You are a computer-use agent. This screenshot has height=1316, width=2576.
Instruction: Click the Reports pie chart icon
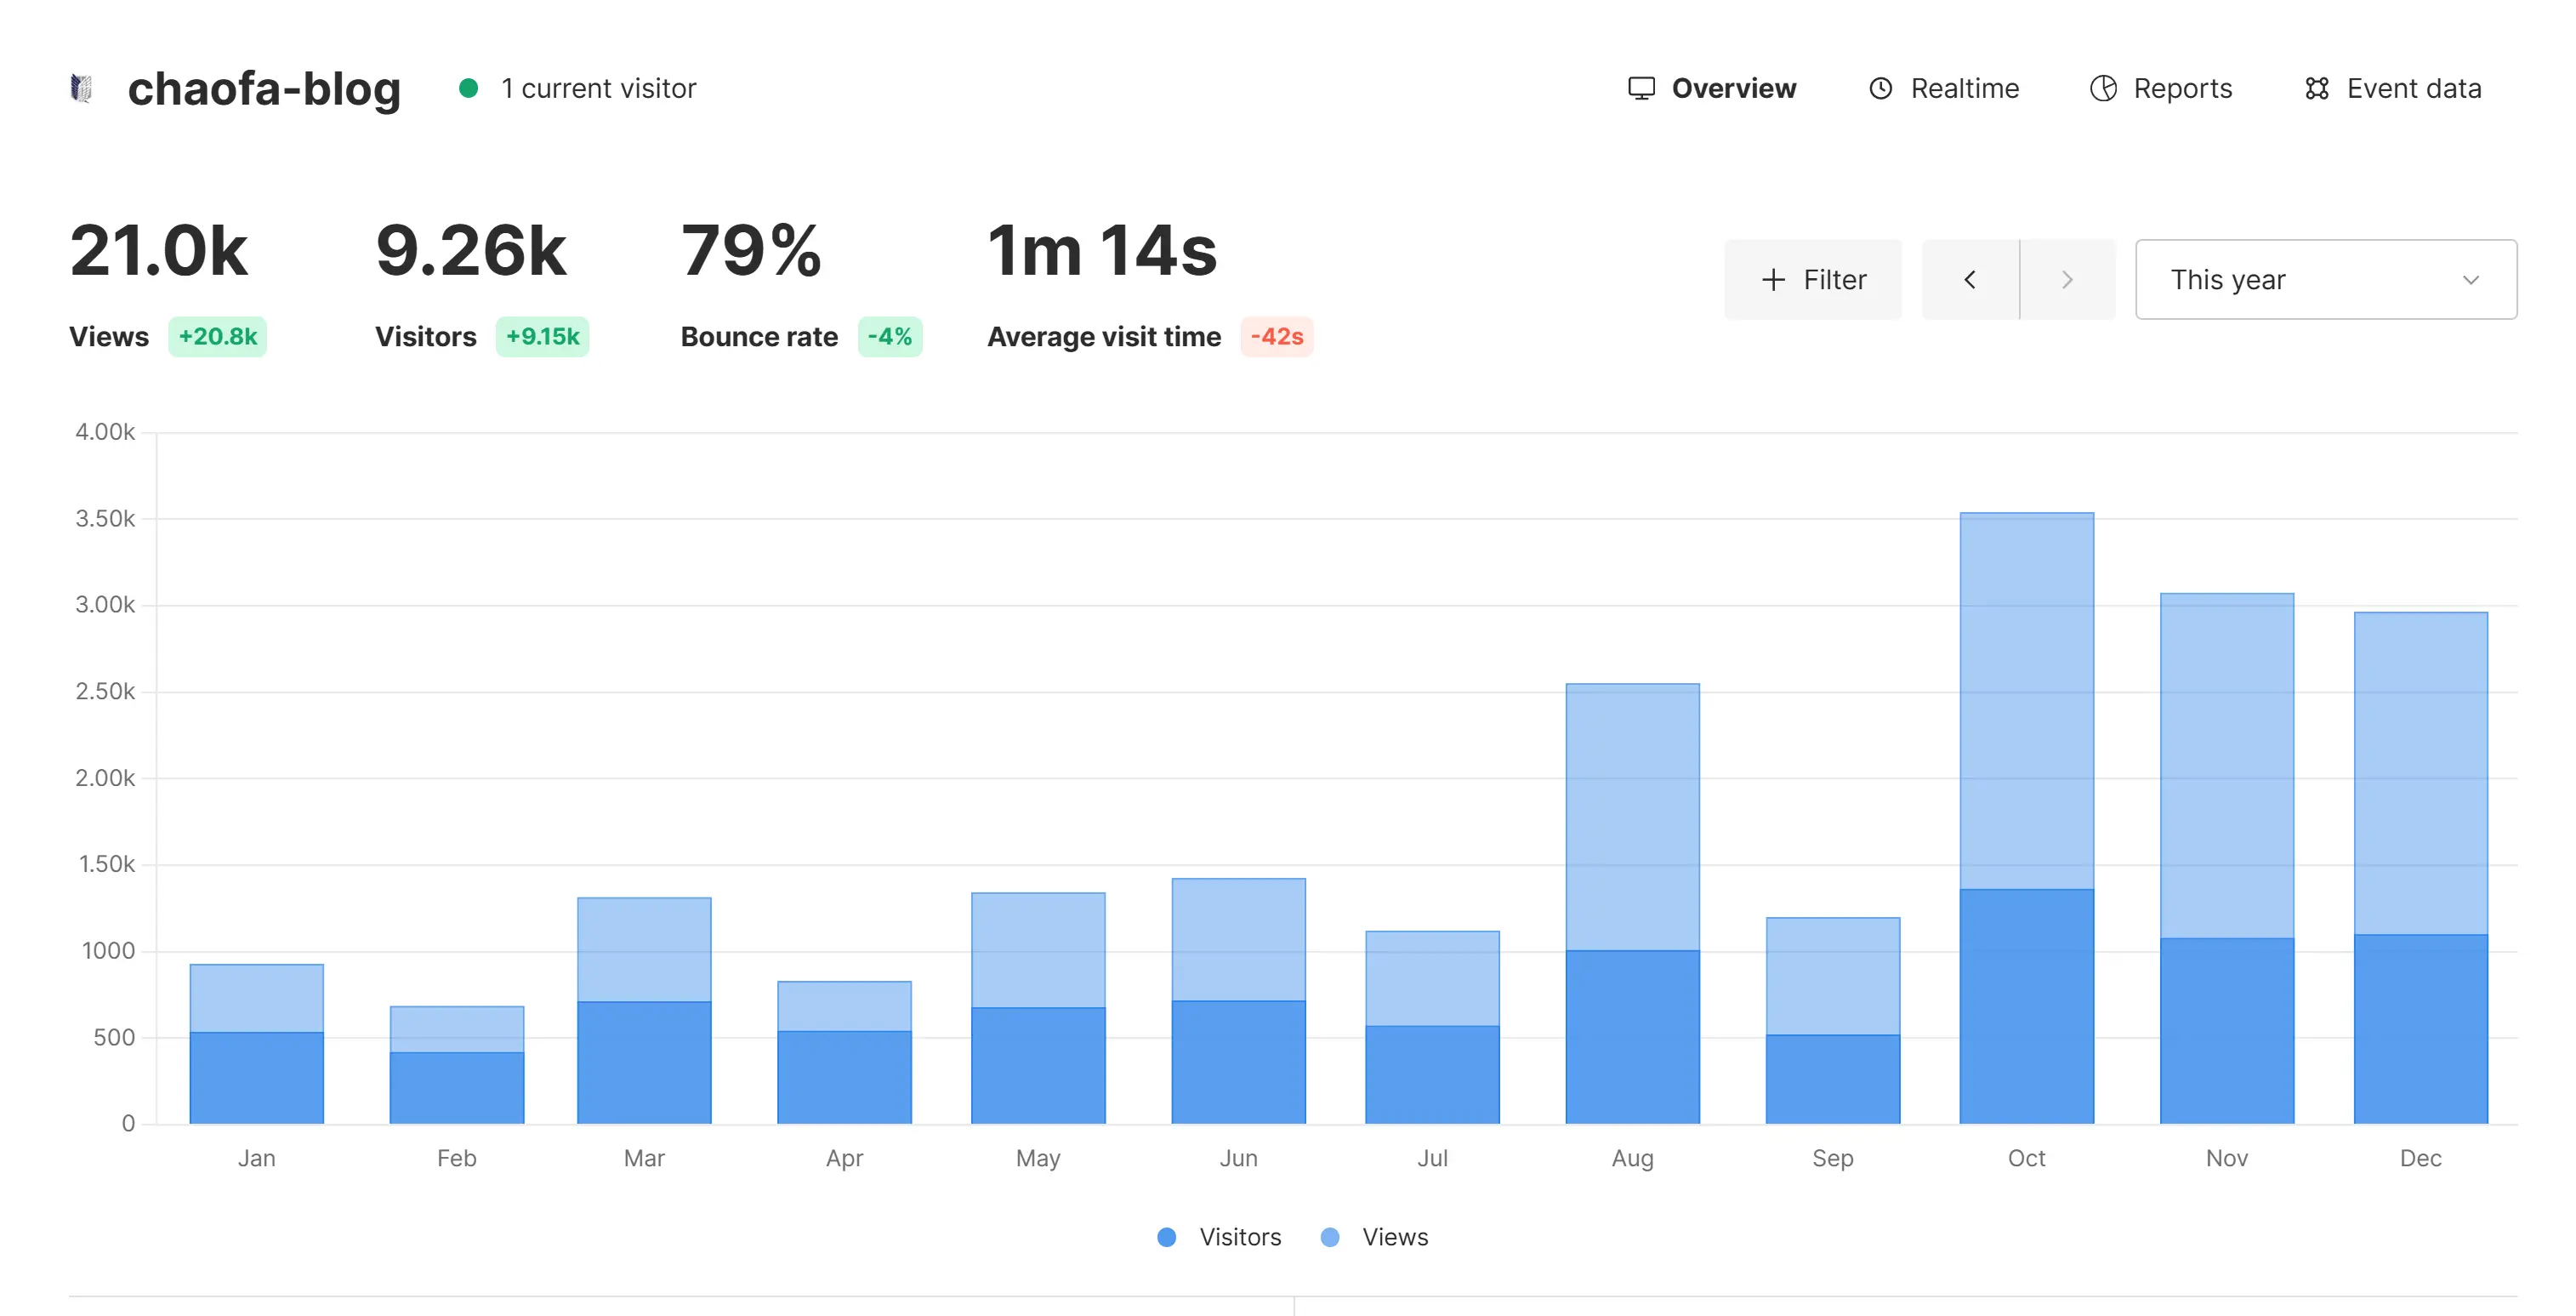(2103, 88)
